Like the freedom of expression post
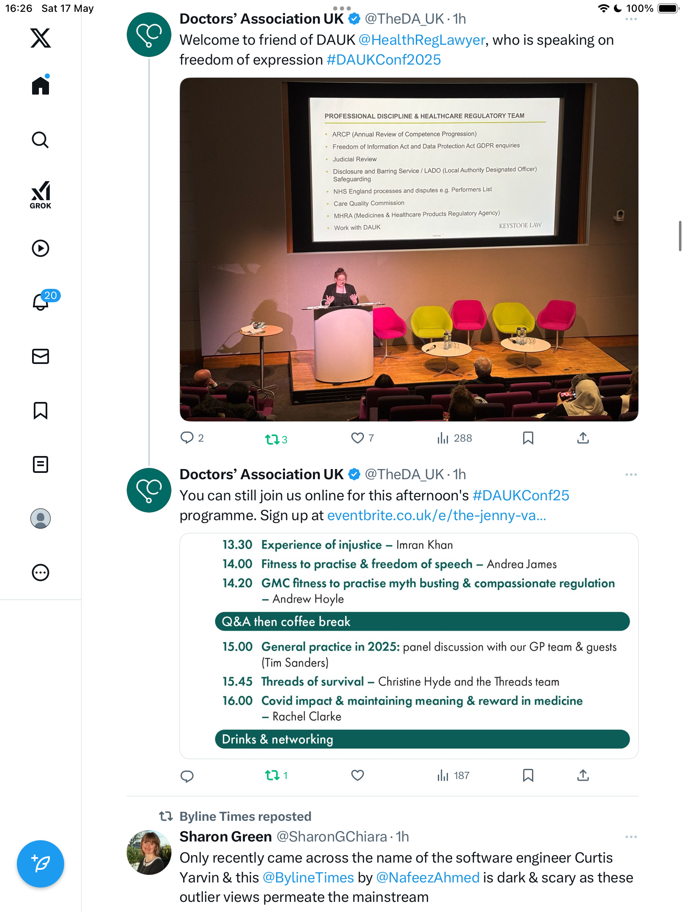 coord(358,438)
